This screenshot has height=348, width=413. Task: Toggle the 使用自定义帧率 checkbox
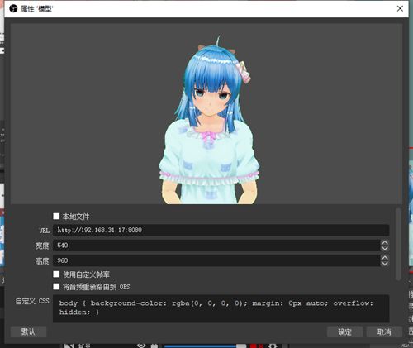(x=56, y=274)
